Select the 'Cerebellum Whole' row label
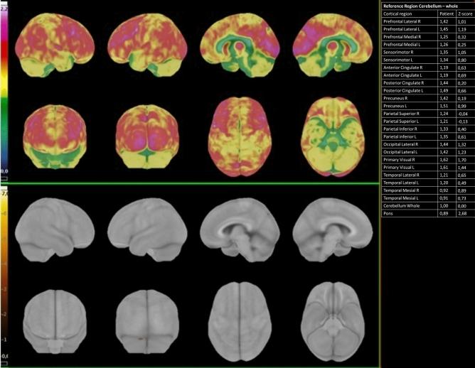Screen dimensions: 475x368 pos(401,206)
